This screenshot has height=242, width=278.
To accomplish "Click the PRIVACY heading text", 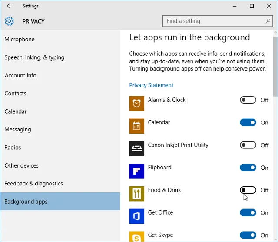I will pyautogui.click(x=33, y=21).
